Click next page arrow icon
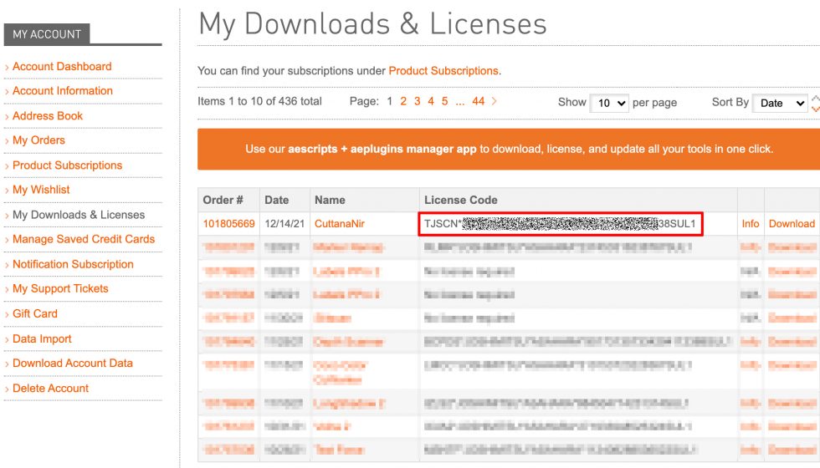820x468 pixels. (x=495, y=101)
